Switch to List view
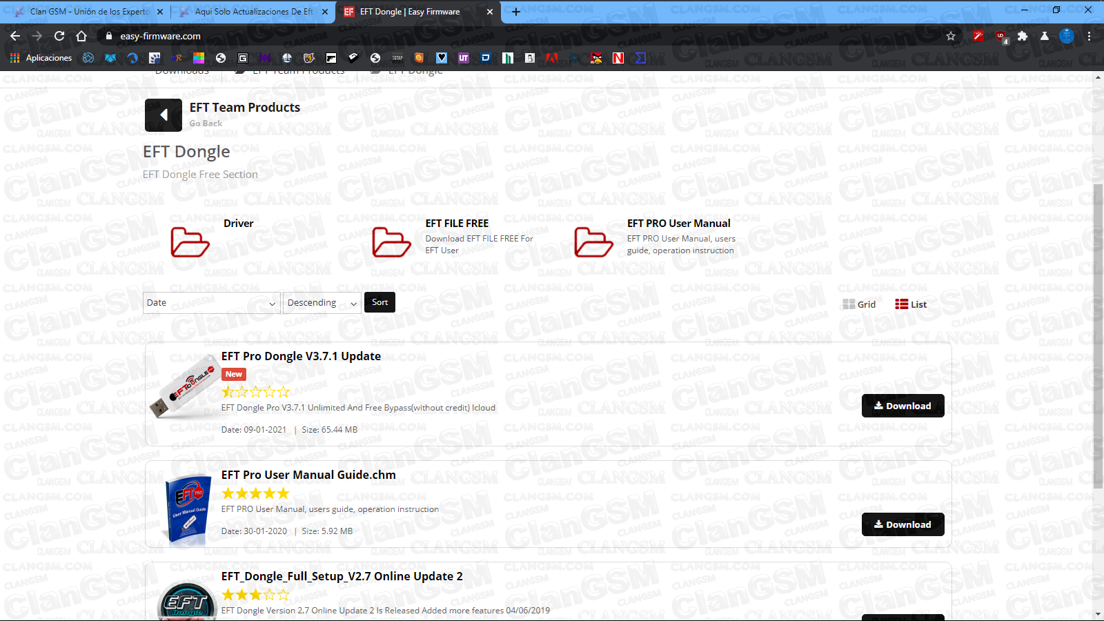 [911, 304]
